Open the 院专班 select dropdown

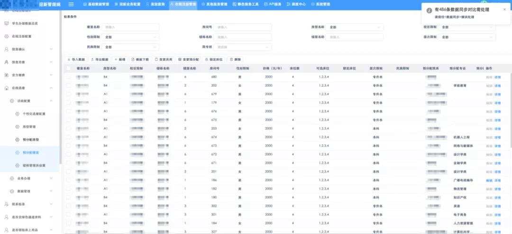click(243, 47)
